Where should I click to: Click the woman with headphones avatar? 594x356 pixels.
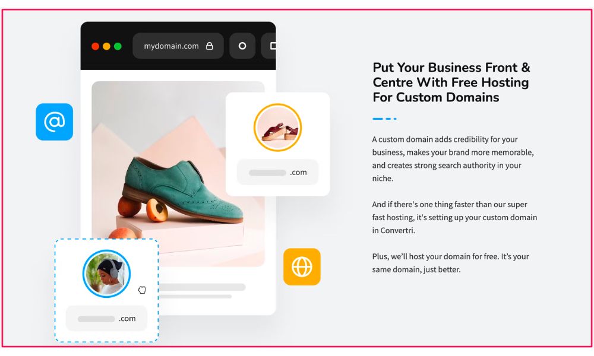pyautogui.click(x=106, y=274)
